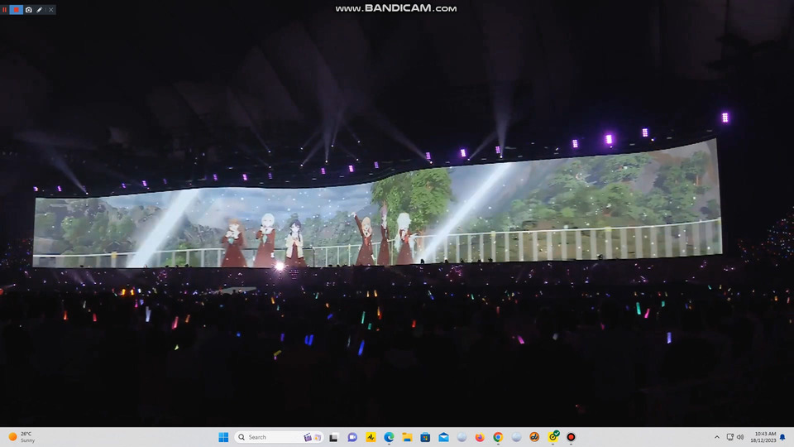Open Task View from the taskbar
Viewport: 794px width, 447px height.
(333, 437)
